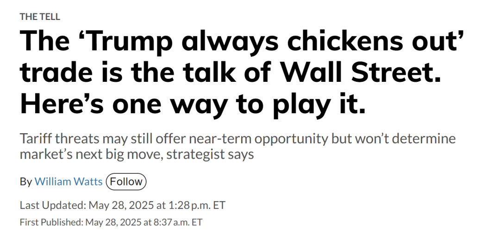
Task: Open THE TELL section link
Action: 40,17
